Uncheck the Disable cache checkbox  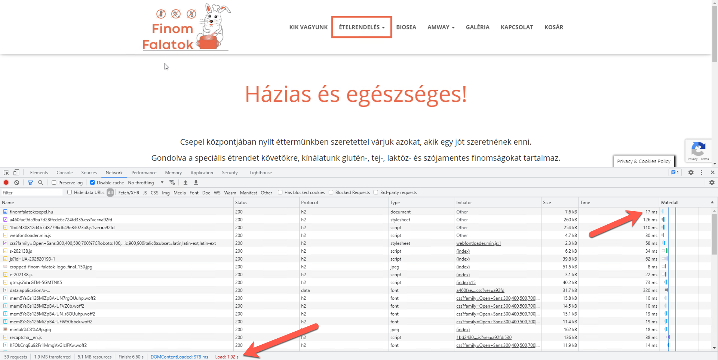pyautogui.click(x=92, y=182)
